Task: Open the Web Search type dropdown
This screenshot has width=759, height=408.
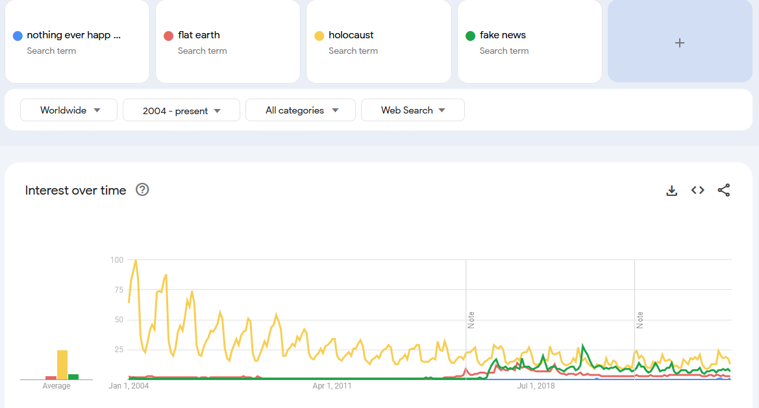Action: pyautogui.click(x=413, y=110)
